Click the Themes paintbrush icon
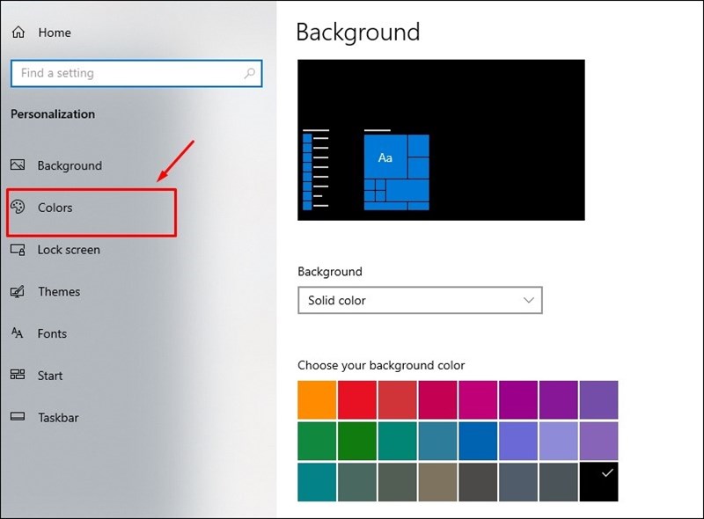The height and width of the screenshot is (519, 704). coord(18,291)
